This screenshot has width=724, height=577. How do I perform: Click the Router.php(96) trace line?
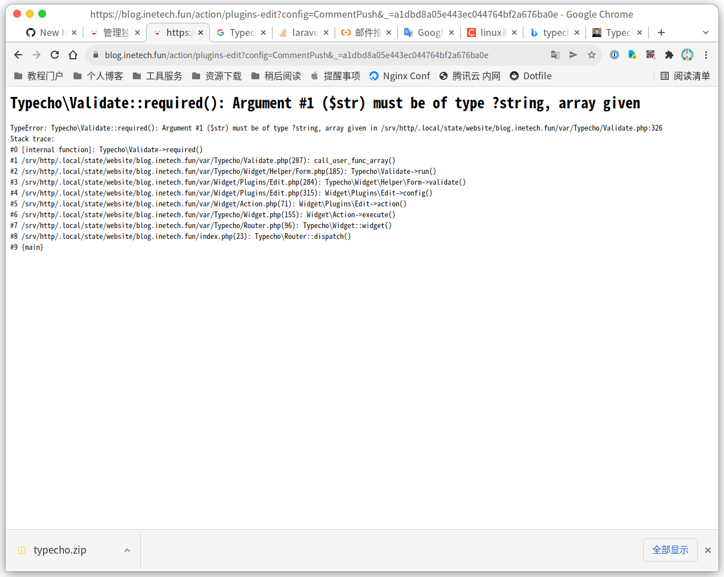pyautogui.click(x=201, y=226)
